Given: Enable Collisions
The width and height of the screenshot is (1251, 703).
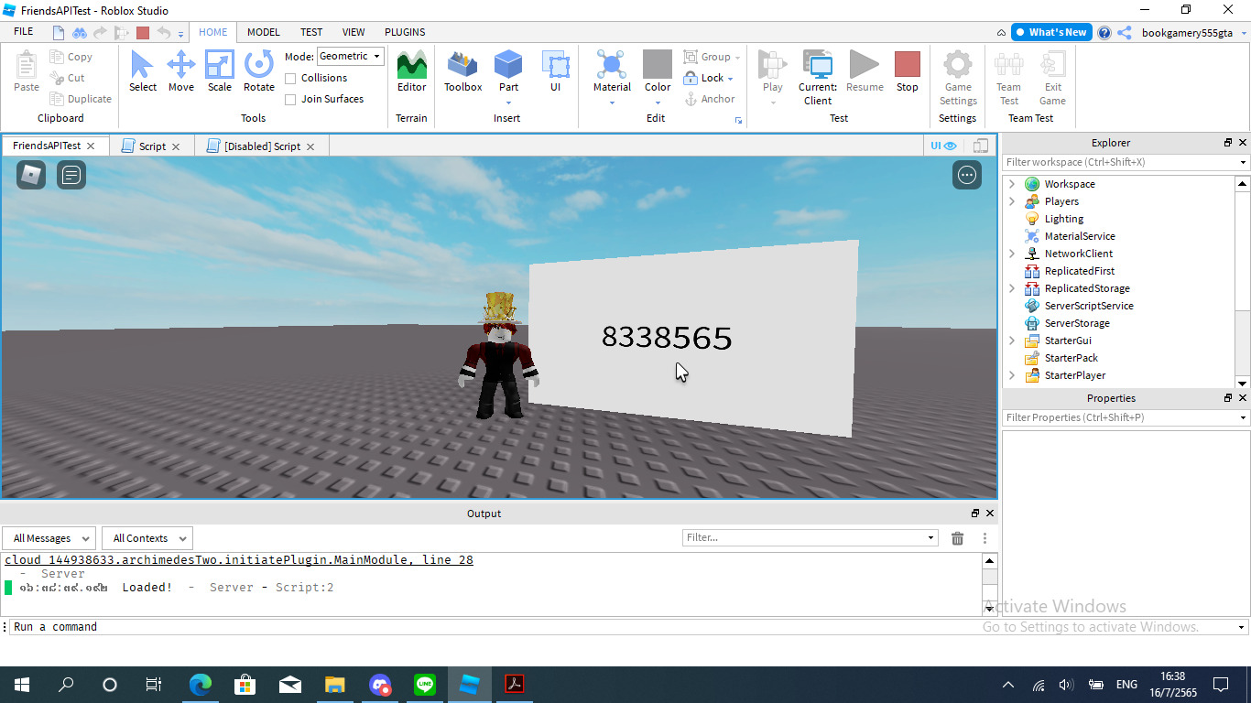Looking at the screenshot, I should click(290, 78).
